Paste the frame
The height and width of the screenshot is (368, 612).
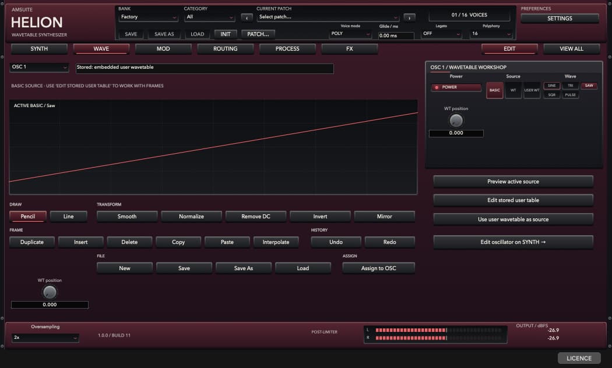pyautogui.click(x=227, y=242)
